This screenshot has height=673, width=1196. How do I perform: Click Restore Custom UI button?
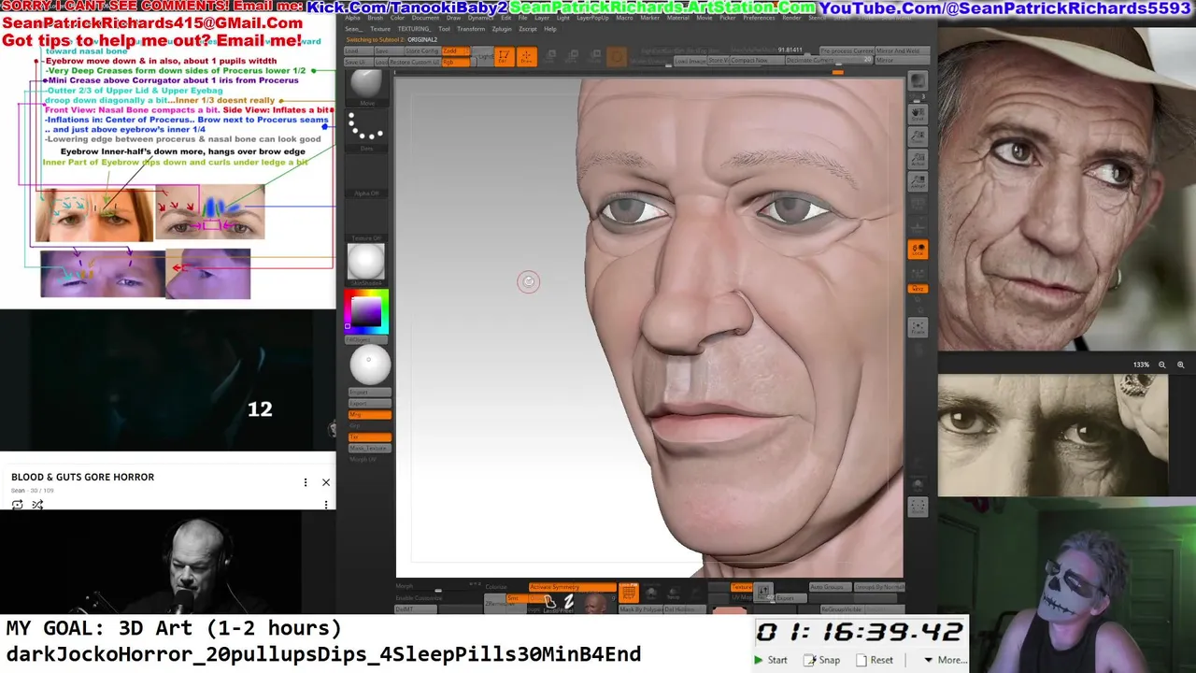coord(413,62)
